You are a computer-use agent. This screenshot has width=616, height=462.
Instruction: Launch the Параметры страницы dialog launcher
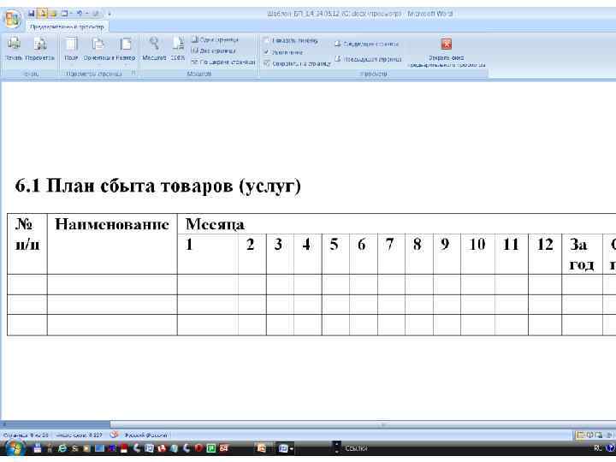coord(133,73)
